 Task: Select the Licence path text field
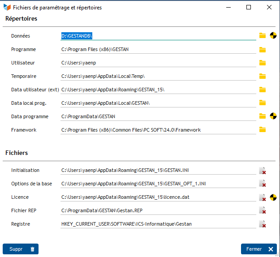[158, 197]
